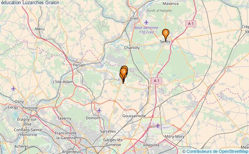Click the airplane icon near Base aérienne Creil
The image size is (249, 154).
pyautogui.click(x=146, y=22)
